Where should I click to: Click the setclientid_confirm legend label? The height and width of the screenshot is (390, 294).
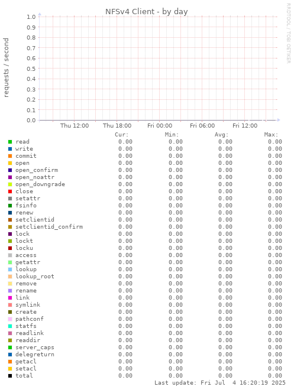pyautogui.click(x=49, y=227)
